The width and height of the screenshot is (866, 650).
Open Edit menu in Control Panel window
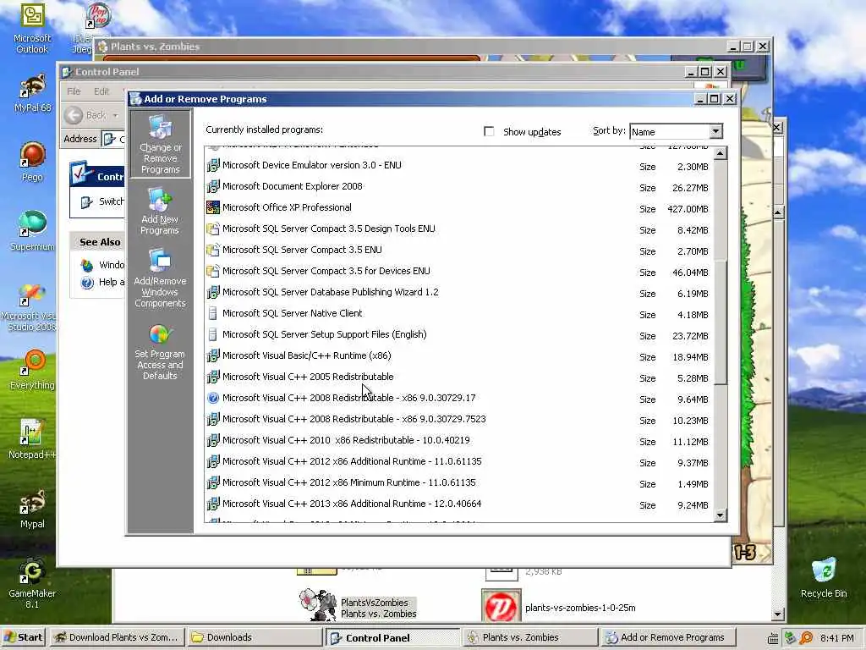[101, 91]
